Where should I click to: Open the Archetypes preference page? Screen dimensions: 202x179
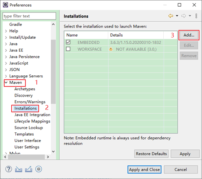(25, 89)
